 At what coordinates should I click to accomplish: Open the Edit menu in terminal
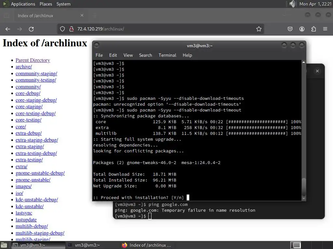click(113, 55)
